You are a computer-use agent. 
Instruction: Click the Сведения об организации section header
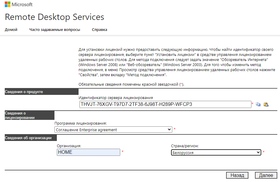pyautogui.click(x=28, y=138)
